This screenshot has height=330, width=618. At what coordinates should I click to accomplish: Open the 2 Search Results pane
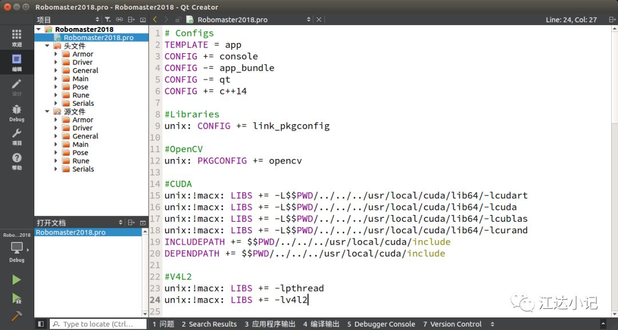click(209, 324)
